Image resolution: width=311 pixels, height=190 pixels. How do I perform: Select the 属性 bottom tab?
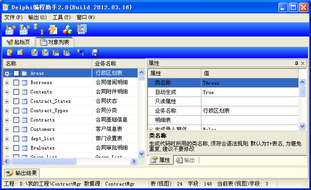[x=160, y=160]
